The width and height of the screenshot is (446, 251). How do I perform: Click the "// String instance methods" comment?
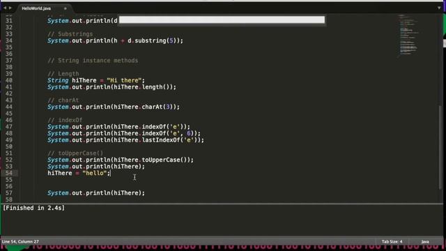click(x=93, y=61)
